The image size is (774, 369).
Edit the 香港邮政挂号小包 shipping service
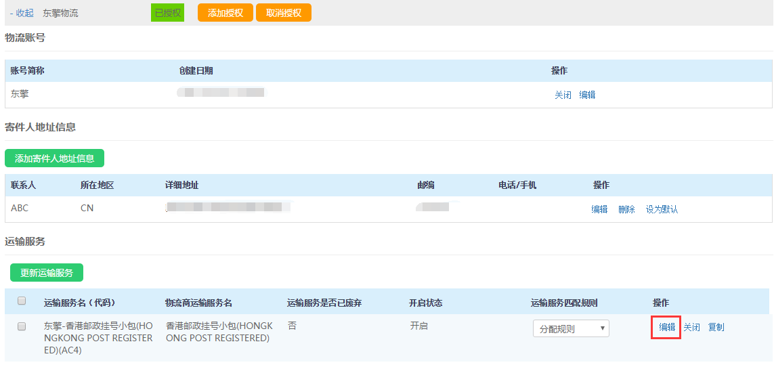click(666, 328)
